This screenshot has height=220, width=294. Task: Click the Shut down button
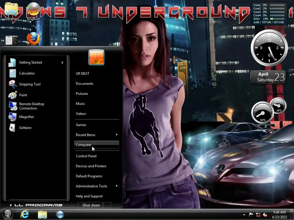point(90,205)
